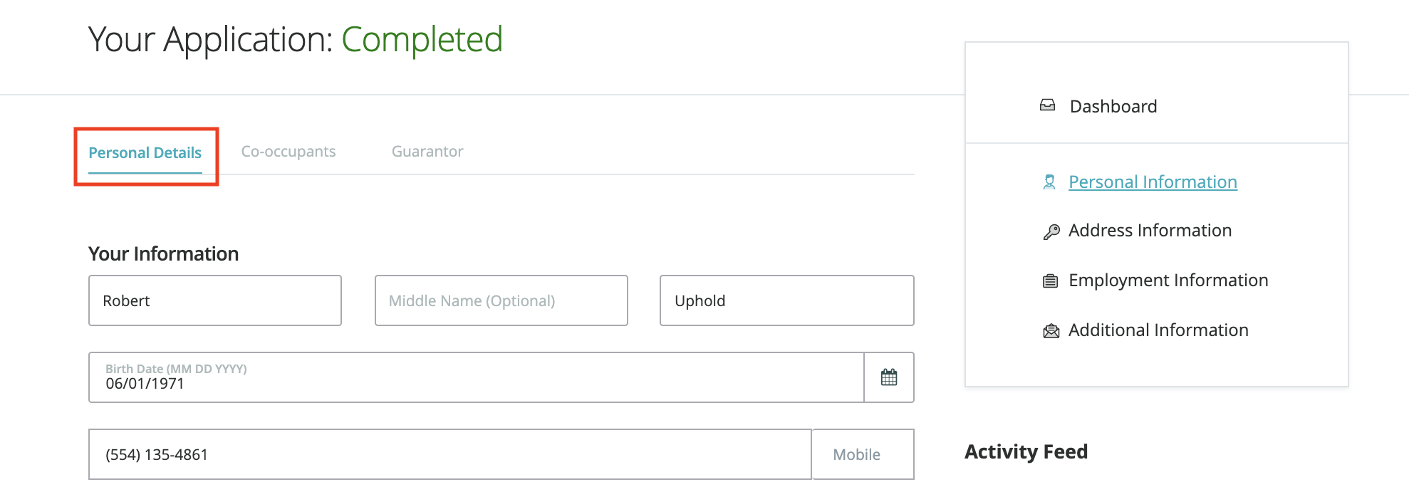Image resolution: width=1409 pixels, height=487 pixels.
Task: Click the Personal Information person icon
Action: [1049, 182]
